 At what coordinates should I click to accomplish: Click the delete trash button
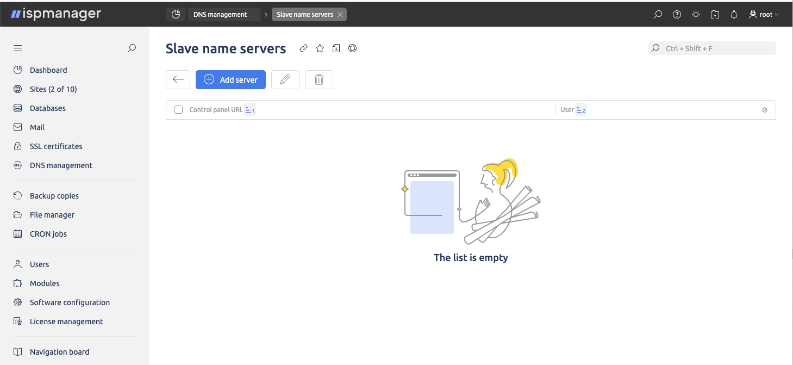coord(319,79)
